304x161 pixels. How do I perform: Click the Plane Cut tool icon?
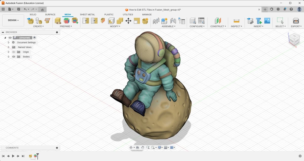pos(103,20)
